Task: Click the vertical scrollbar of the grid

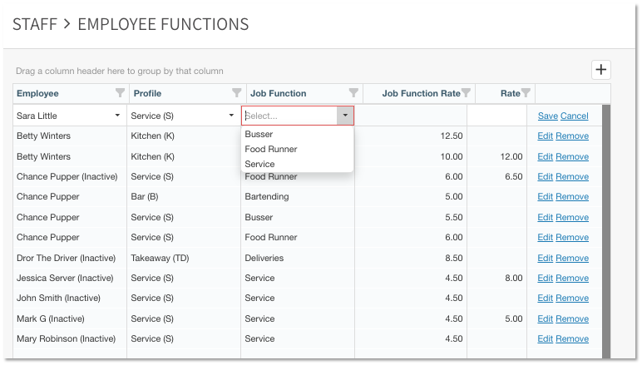Action: [605, 233]
